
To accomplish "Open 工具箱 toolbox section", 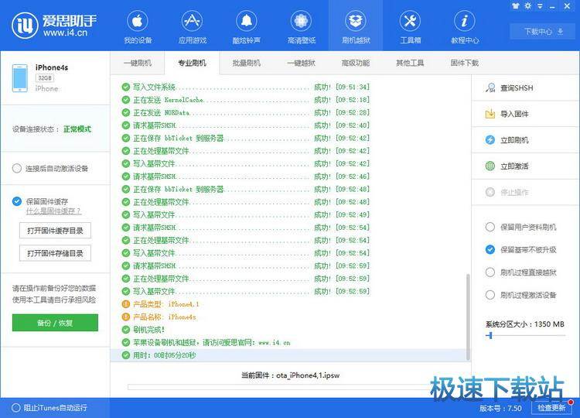I will (x=410, y=26).
